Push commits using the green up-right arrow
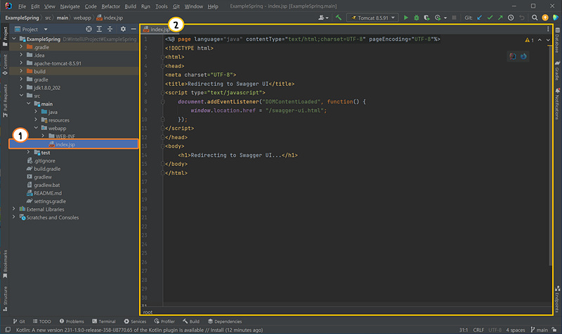Screen dimensions: 562x334 point(500,18)
